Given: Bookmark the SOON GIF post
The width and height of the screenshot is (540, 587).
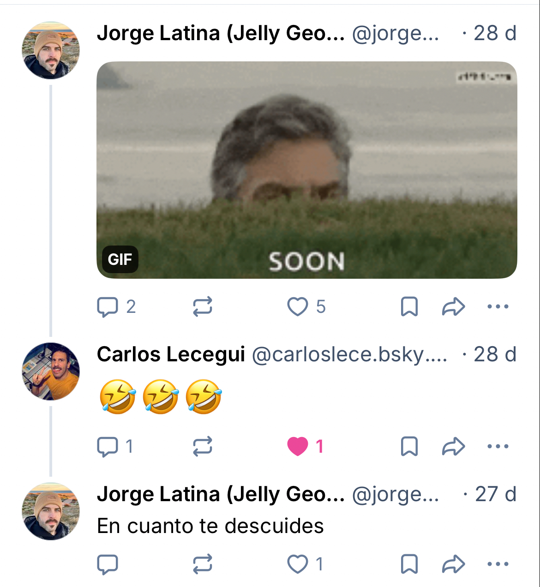Looking at the screenshot, I should coord(409,307).
